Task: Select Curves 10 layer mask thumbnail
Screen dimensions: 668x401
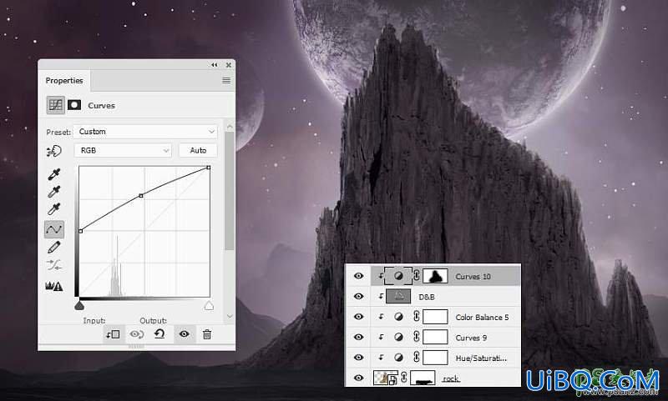Action: point(435,276)
